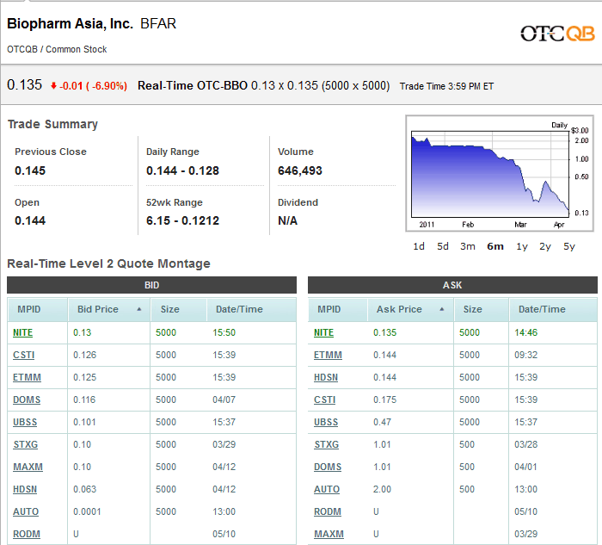
Task: Open NITE market maker in BID table
Action: 23,332
